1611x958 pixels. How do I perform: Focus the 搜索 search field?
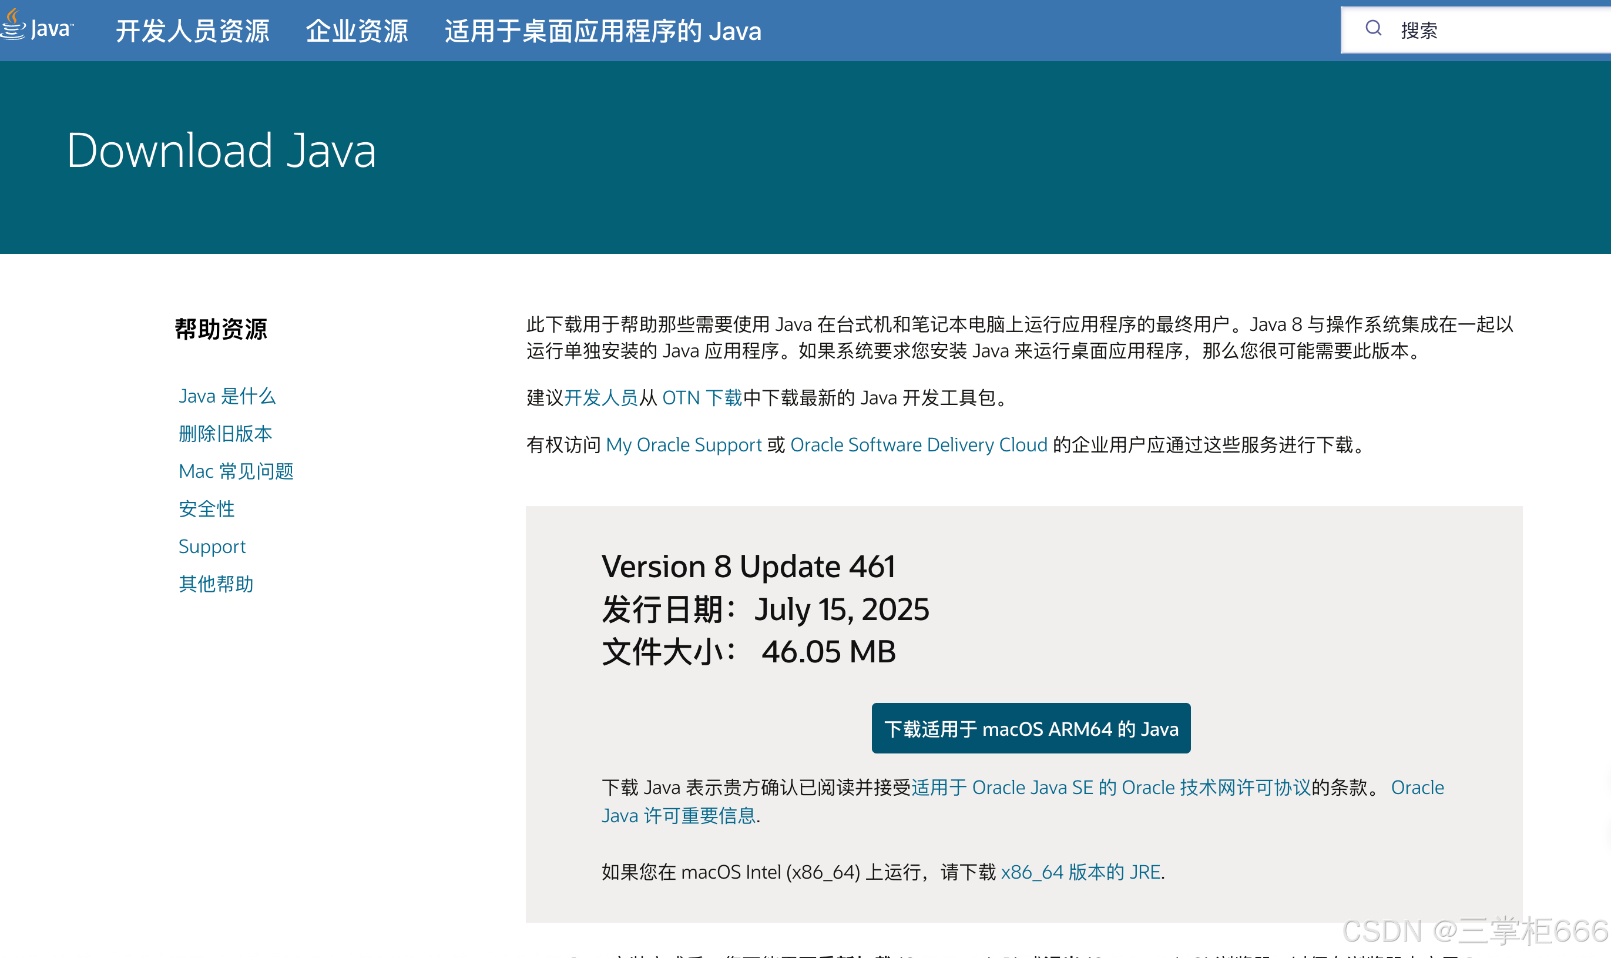click(x=1475, y=30)
